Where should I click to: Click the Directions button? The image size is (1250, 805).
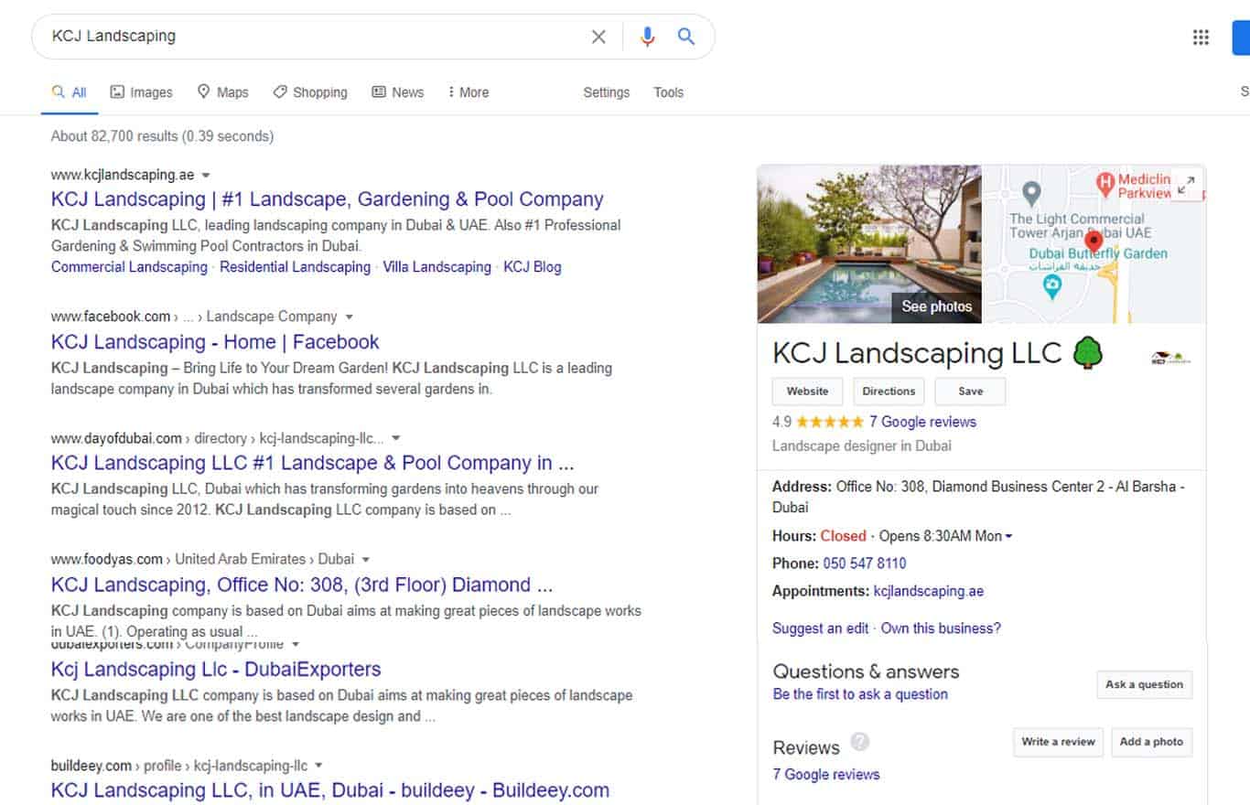(x=889, y=392)
